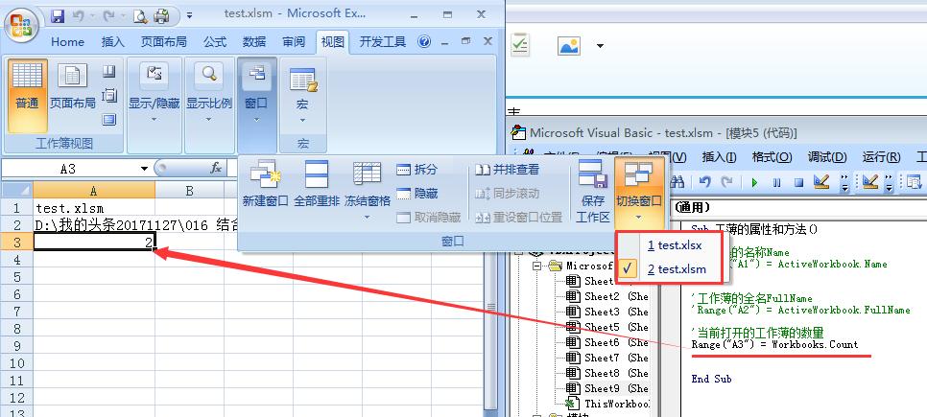
Task: Save the workbook from the quick access toolbar
Action: [58, 15]
